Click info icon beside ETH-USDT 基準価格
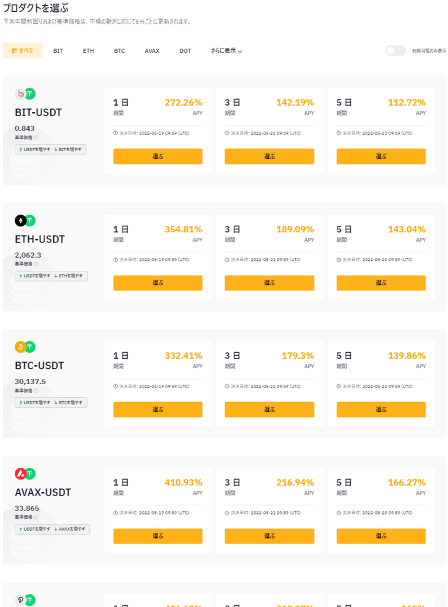Viewport: 448px width, 607px height. pos(36,264)
